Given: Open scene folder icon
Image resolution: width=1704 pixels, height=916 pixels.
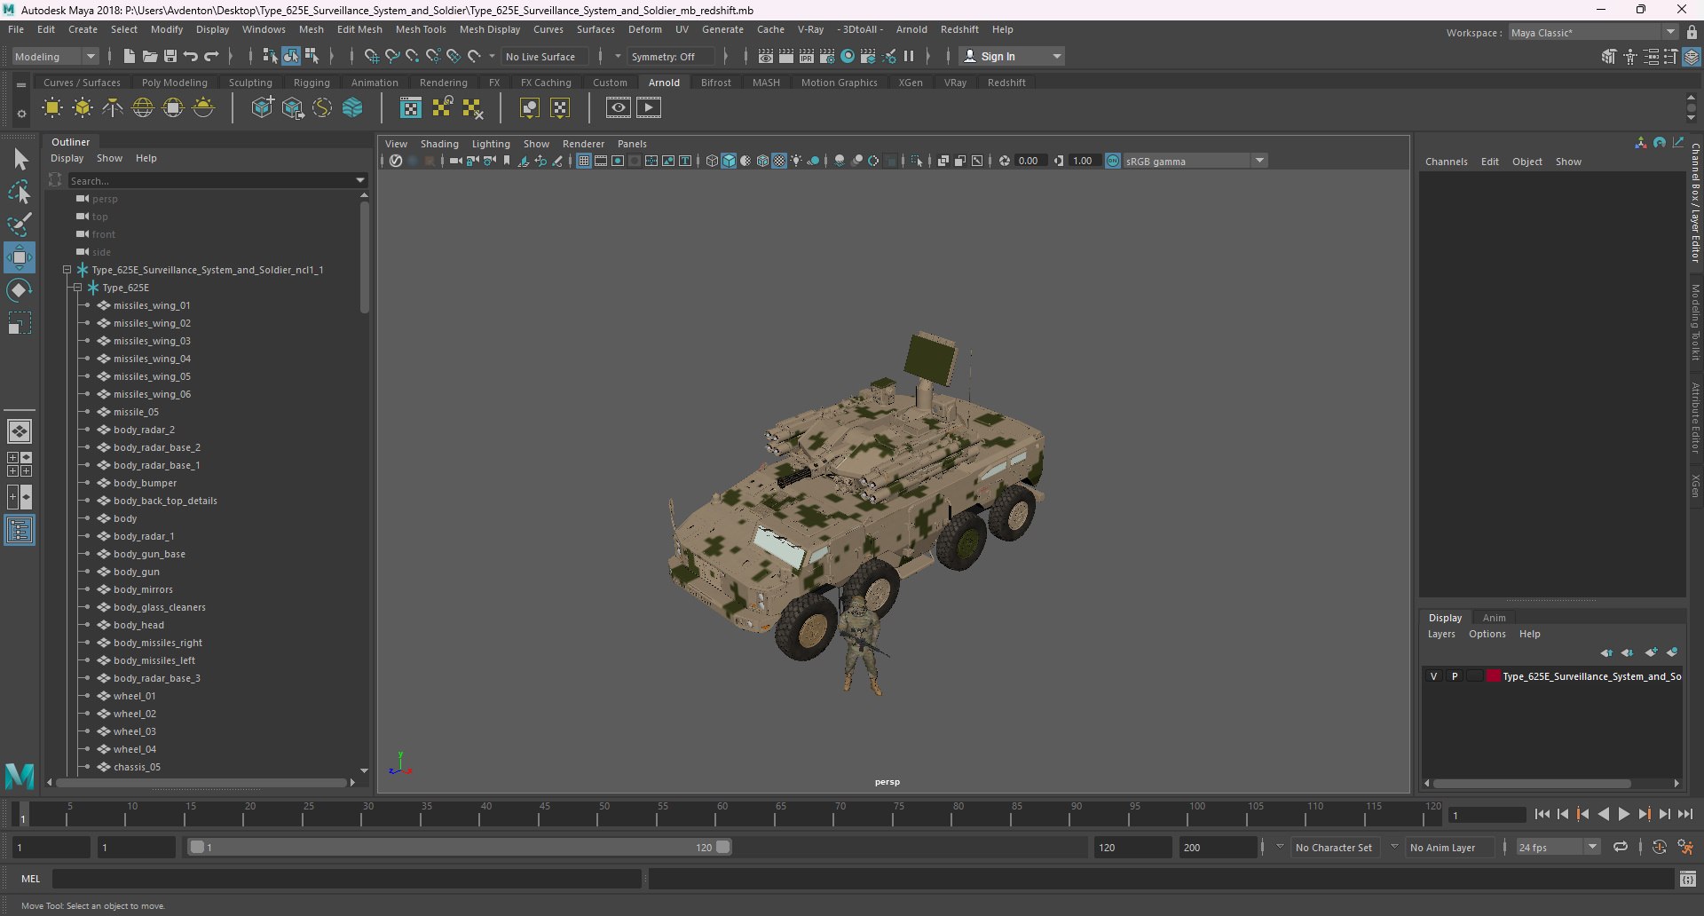Looking at the screenshot, I should 150,56.
